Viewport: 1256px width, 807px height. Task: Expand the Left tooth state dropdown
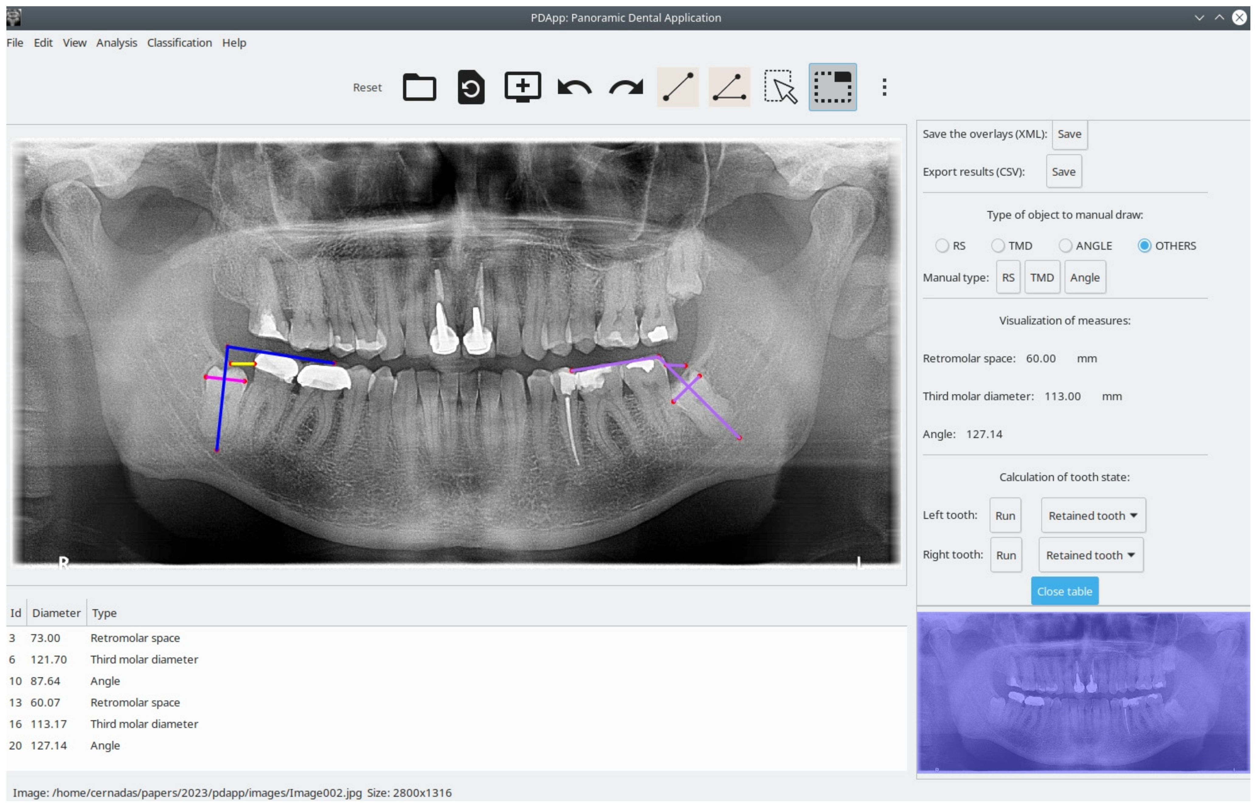point(1093,516)
